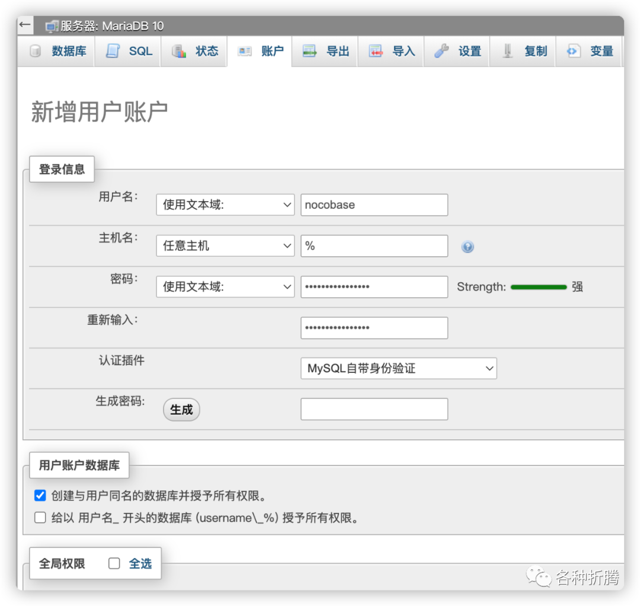The image size is (640, 606).
Task: Click the 全局权限 legend label
Action: click(x=62, y=563)
